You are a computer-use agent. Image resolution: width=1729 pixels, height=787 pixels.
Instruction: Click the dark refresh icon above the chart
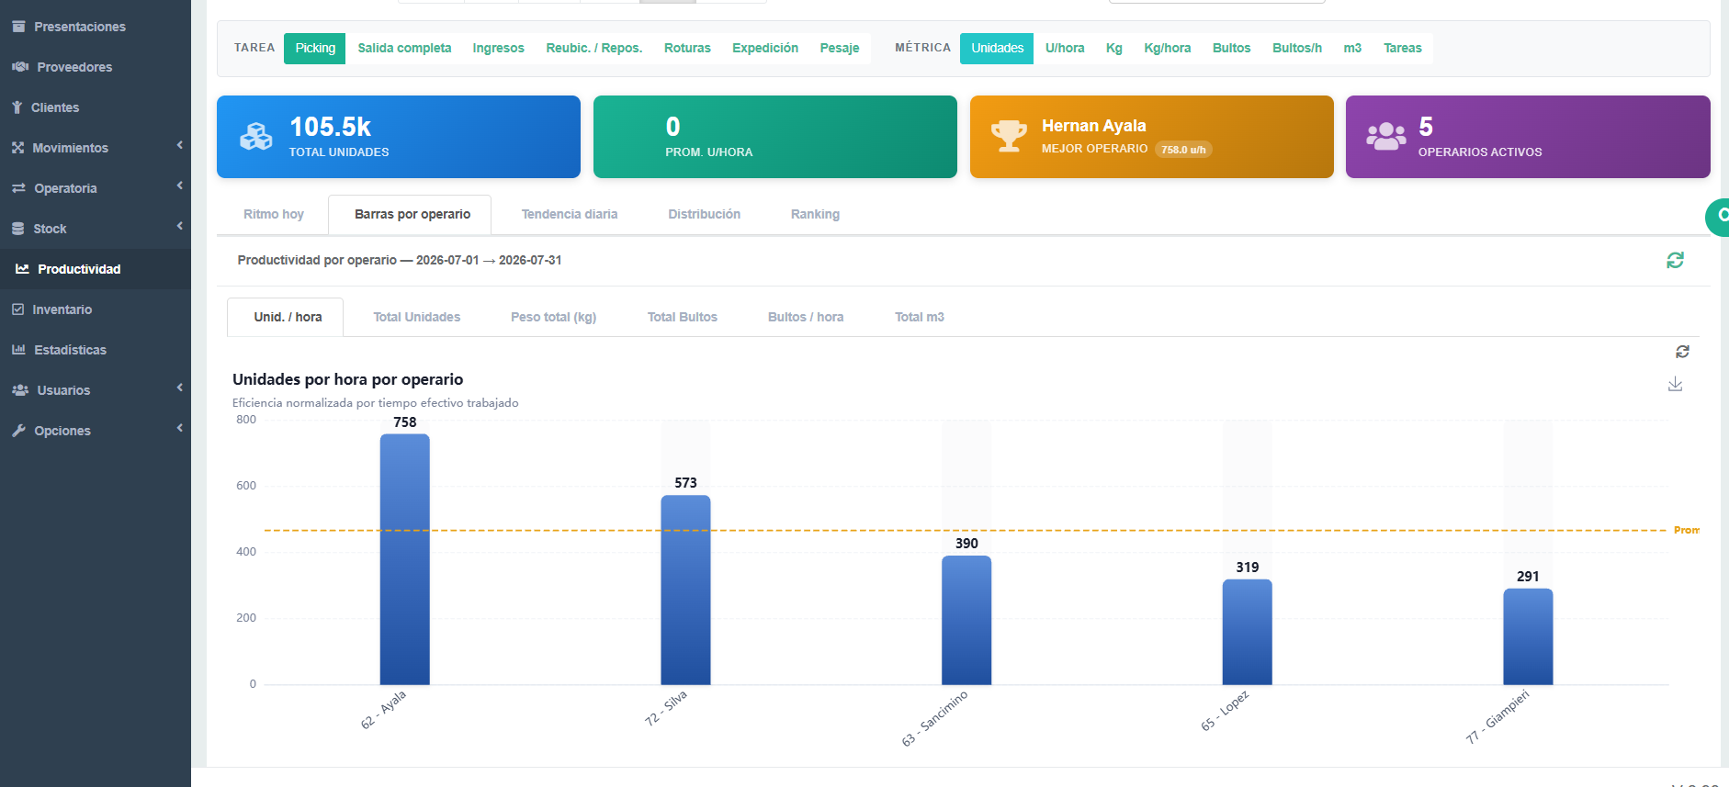[x=1682, y=352]
